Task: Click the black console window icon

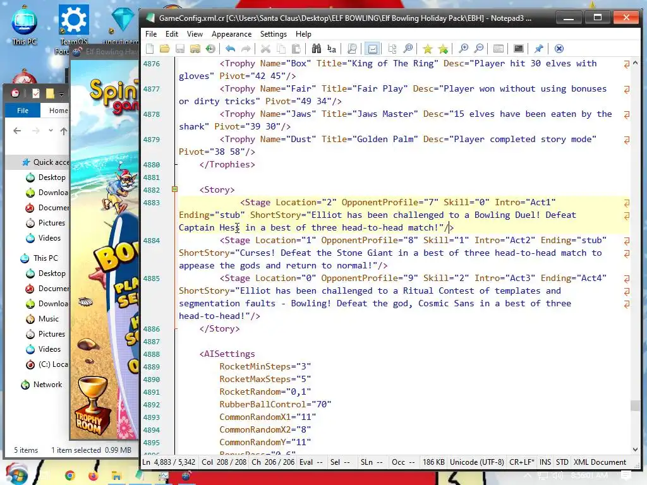Action: point(519,49)
